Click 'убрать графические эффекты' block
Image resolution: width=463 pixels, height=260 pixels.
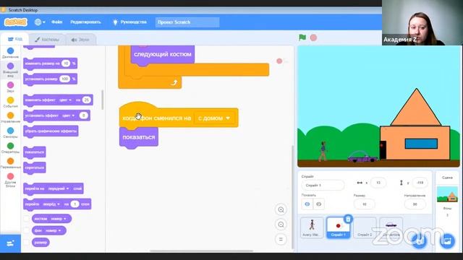click(51, 131)
